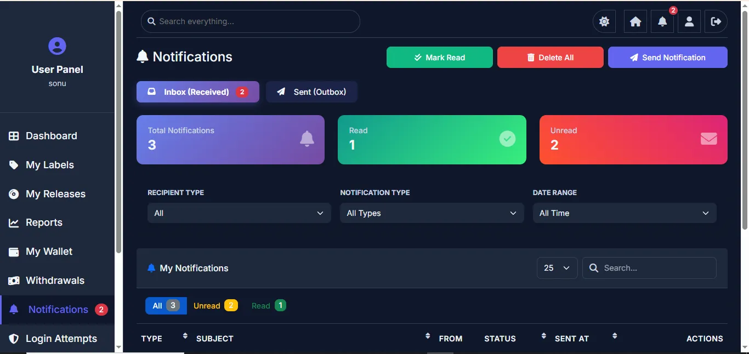
Task: Click the user avatar above User Panel
Action: click(x=57, y=46)
